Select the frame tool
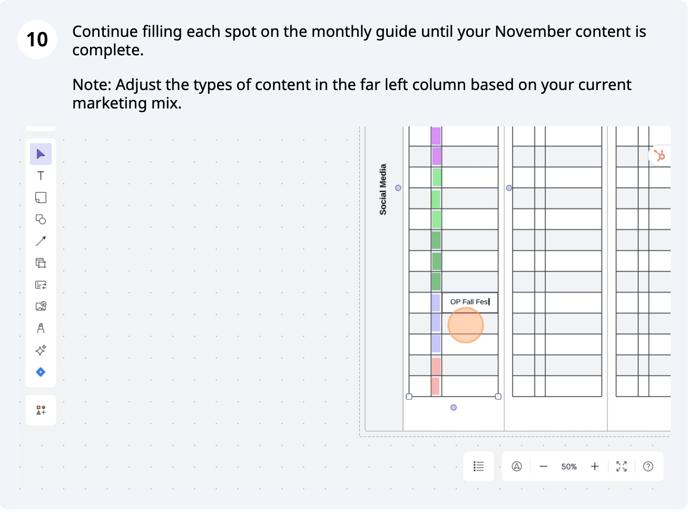This screenshot has height=514, width=688. coord(41,263)
